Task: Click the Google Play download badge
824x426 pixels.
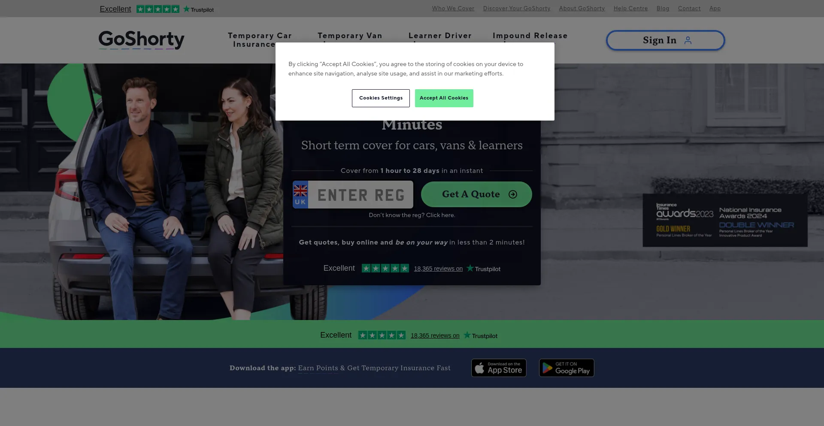Action: pyautogui.click(x=566, y=368)
